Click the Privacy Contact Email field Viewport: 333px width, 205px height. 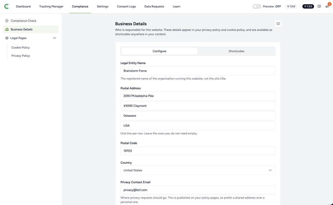(198, 190)
